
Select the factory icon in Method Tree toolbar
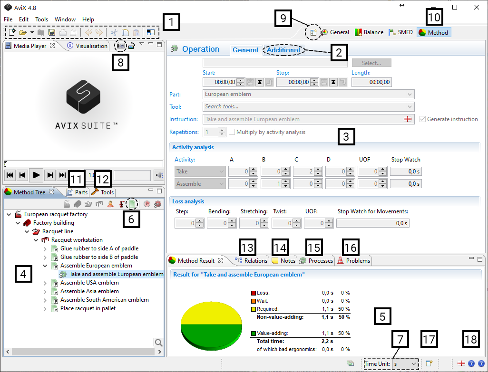pyautogui.click(x=67, y=204)
